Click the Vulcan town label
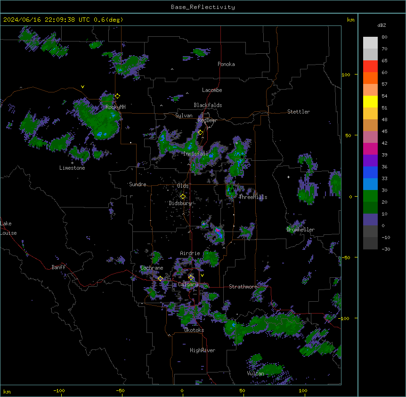Viewport: 406px width, 397px height. coord(256,373)
